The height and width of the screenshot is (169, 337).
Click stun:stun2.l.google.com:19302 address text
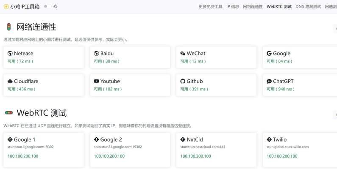coord(118,147)
